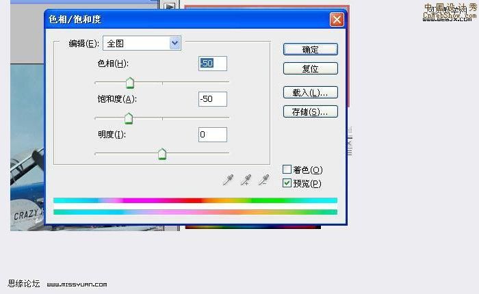
Task: Click the lower color spectrum bar
Action: (x=195, y=212)
